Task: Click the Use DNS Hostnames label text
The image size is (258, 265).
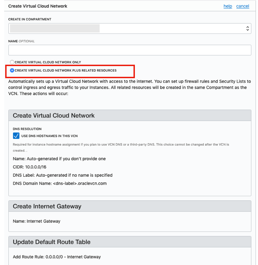Action: (x=49, y=136)
